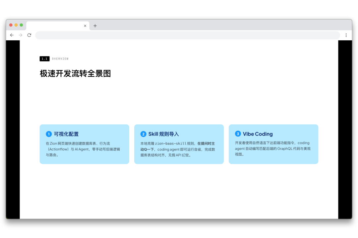Image resolution: width=358 pixels, height=238 pixels.
Task: Focus the browser address bar
Action: point(188,35)
